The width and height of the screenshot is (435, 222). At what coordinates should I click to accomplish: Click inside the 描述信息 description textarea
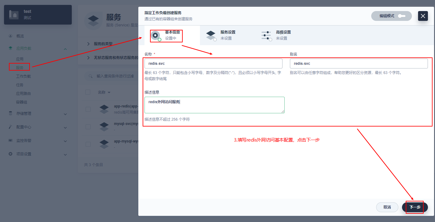[213, 104]
